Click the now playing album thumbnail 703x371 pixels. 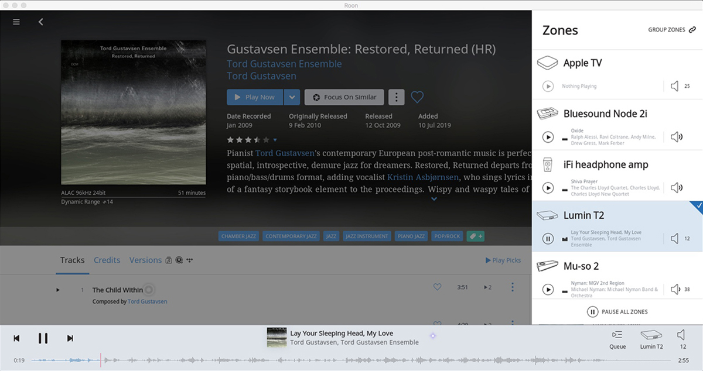[277, 338]
